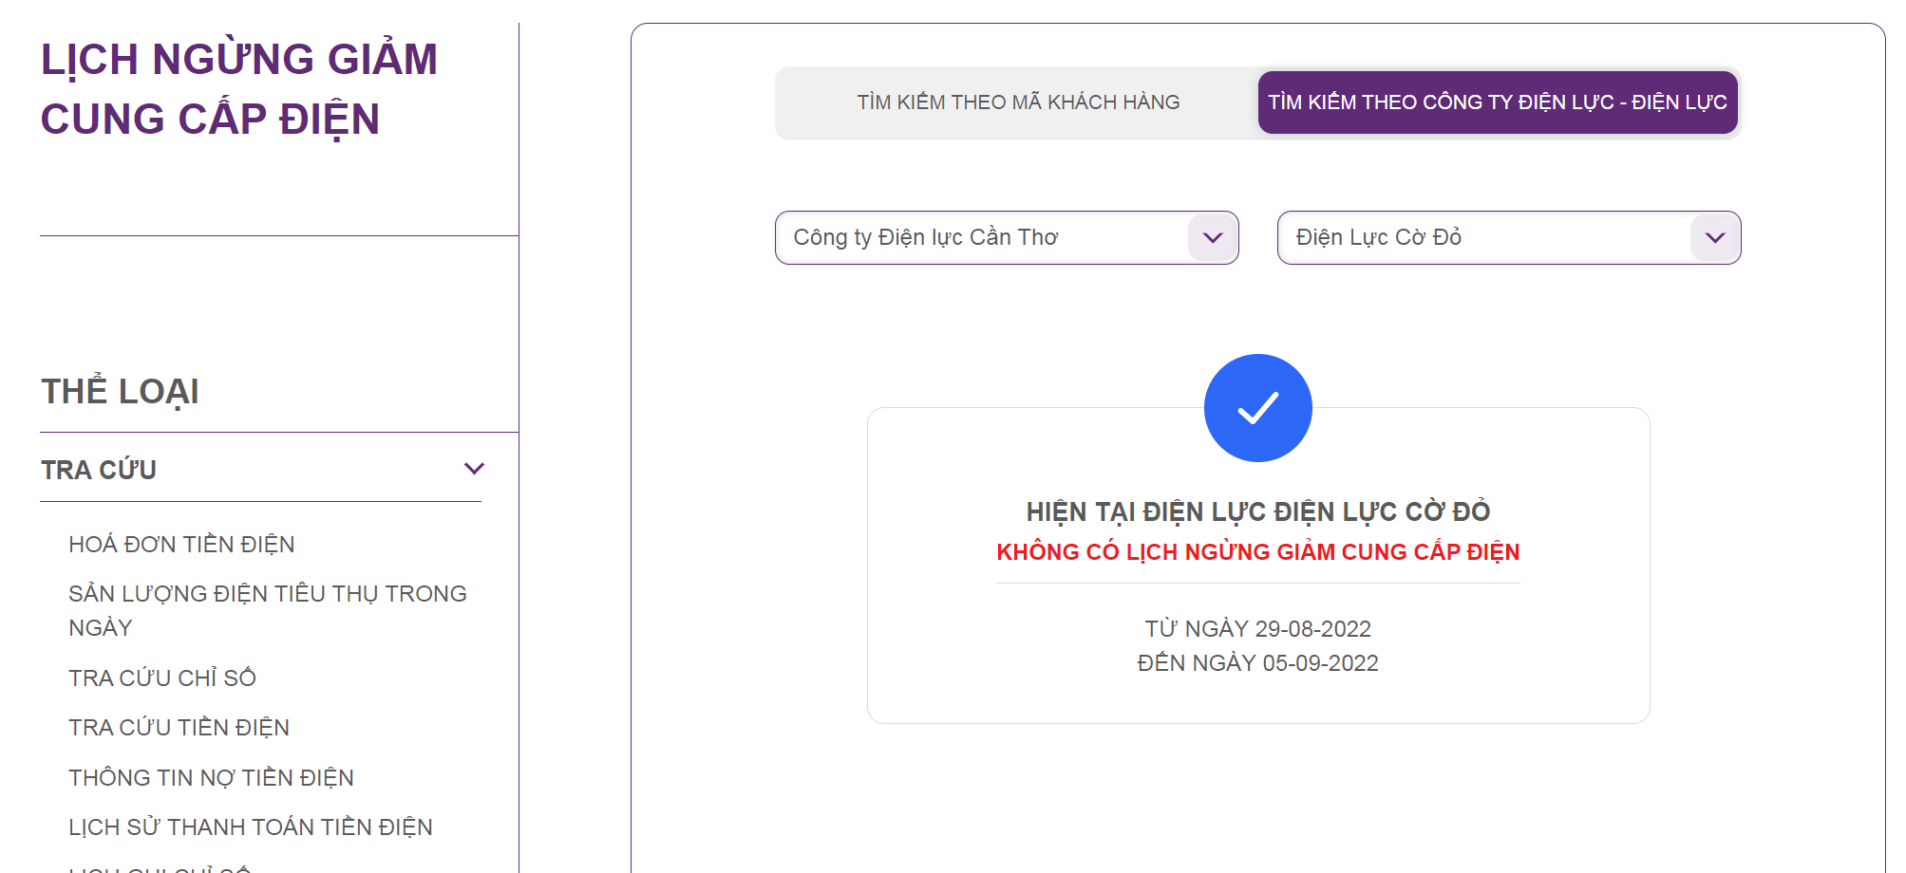The height and width of the screenshot is (873, 1906).
Task: Click the Đến ngày 05-09-2022 date text
Action: (1257, 663)
